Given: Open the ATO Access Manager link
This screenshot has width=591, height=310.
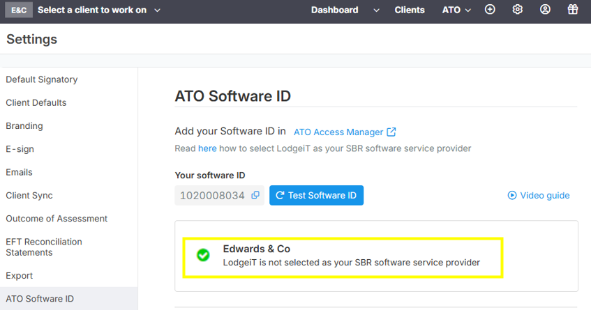Looking at the screenshot, I should click(x=338, y=132).
